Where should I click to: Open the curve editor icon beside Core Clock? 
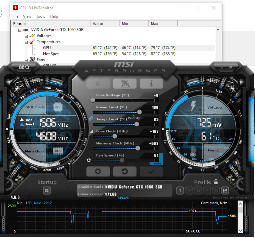coord(91,131)
